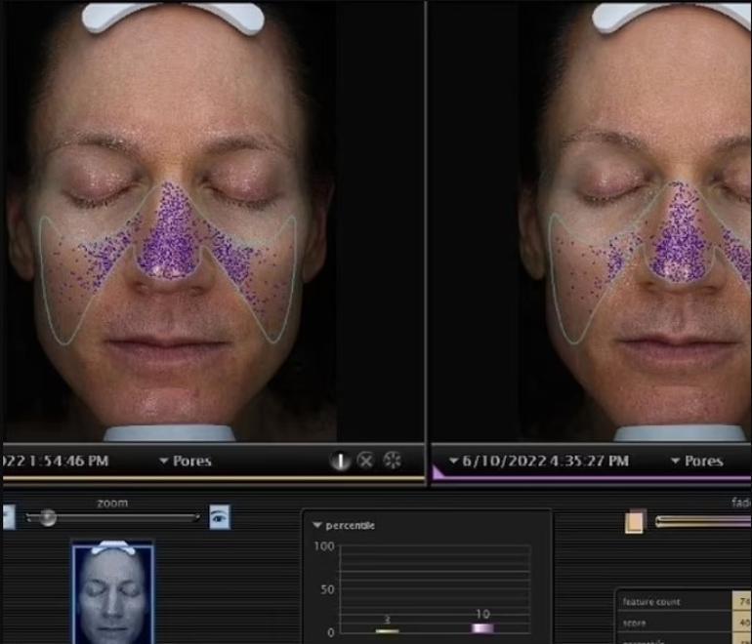Click the purple triangle marker in right panel corner
This screenshot has width=752, height=644.
pyautogui.click(x=438, y=473)
